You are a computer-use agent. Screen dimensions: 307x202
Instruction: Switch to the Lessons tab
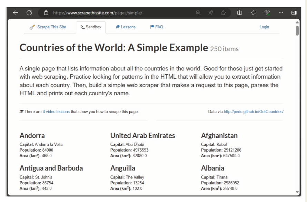(x=126, y=27)
